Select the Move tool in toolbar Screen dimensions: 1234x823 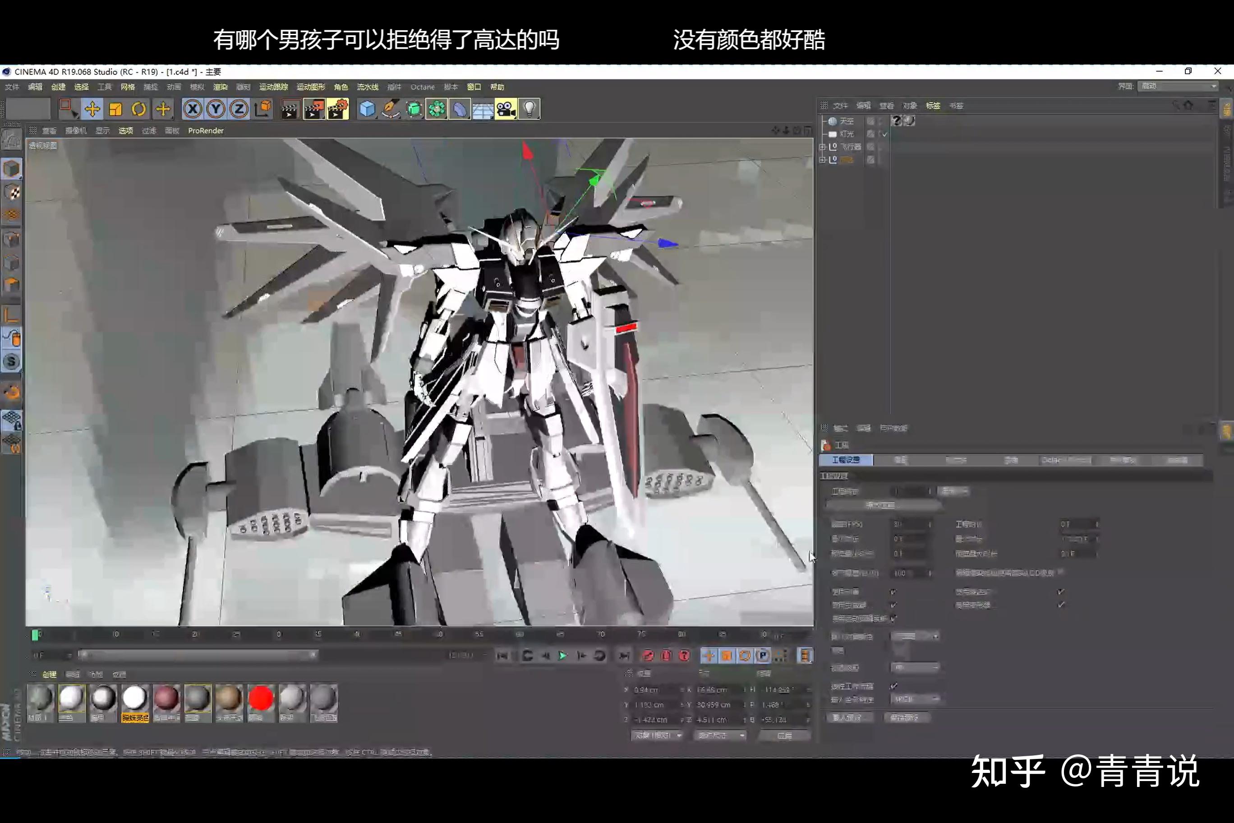point(92,109)
